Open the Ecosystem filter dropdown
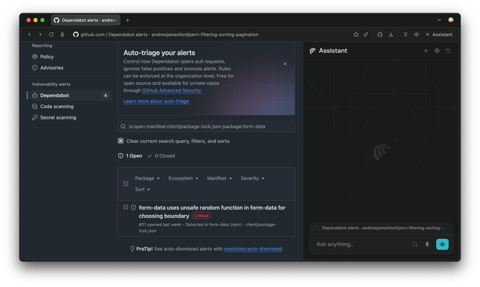The width and height of the screenshot is (480, 287). (183, 178)
